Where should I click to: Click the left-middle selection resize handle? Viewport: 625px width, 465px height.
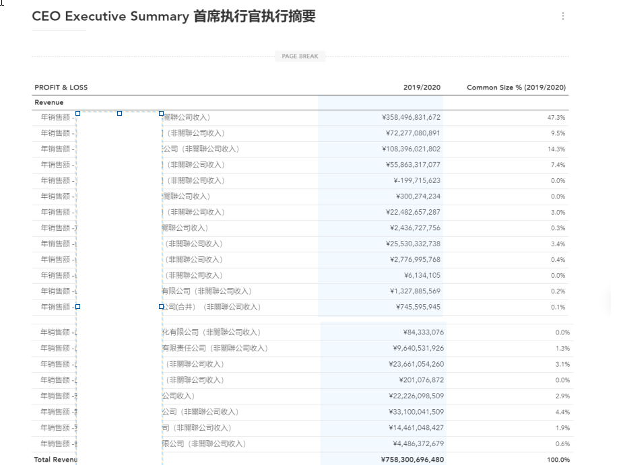pyautogui.click(x=77, y=306)
